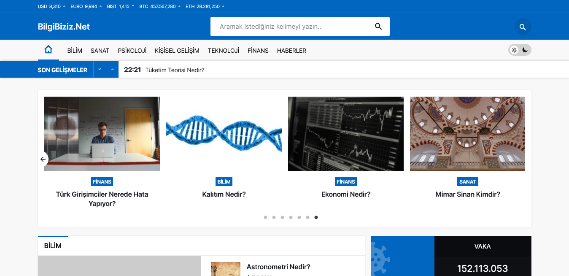The width and height of the screenshot is (569, 276).
Task: Open the PSİKOLOJİ menu item
Action: 132,51
